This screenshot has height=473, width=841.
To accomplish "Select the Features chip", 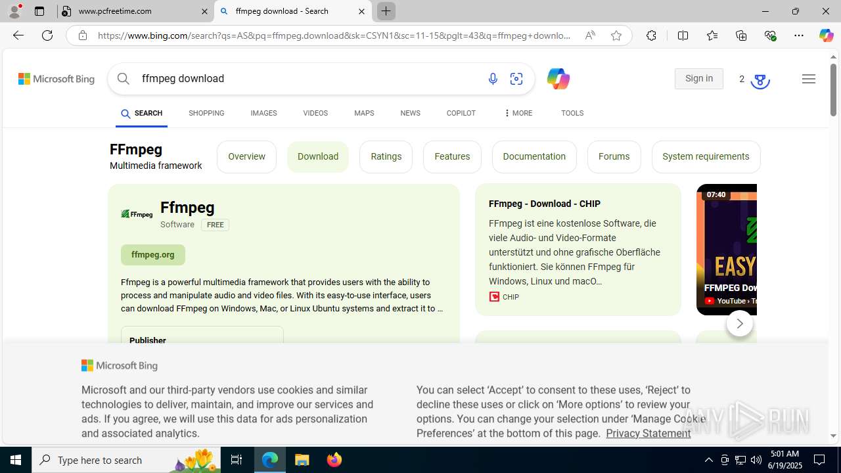I will (452, 157).
